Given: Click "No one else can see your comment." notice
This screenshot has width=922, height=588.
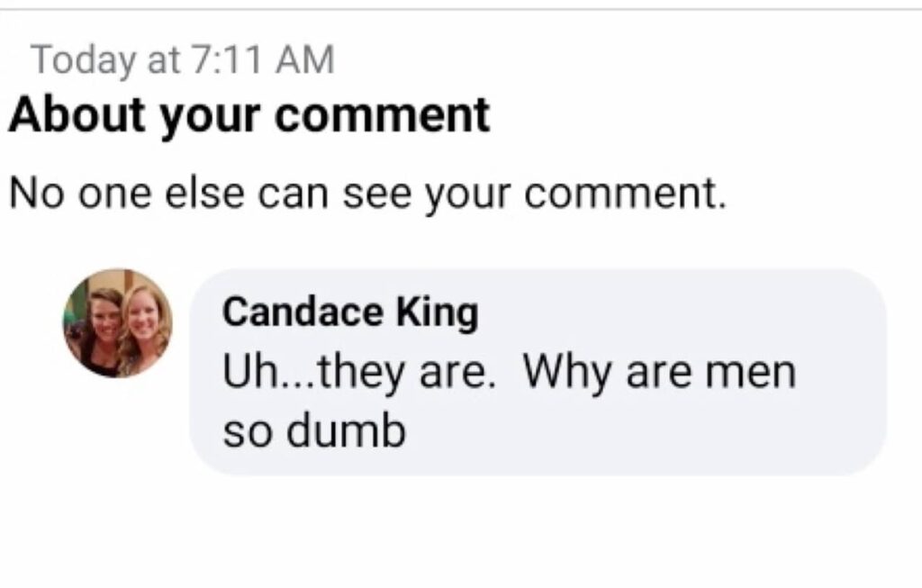Looking at the screenshot, I should [367, 193].
